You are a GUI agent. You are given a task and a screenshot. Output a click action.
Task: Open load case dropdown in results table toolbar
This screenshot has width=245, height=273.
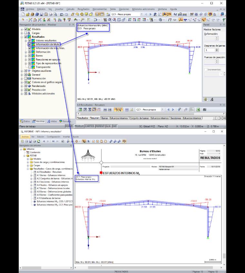click(x=162, y=110)
